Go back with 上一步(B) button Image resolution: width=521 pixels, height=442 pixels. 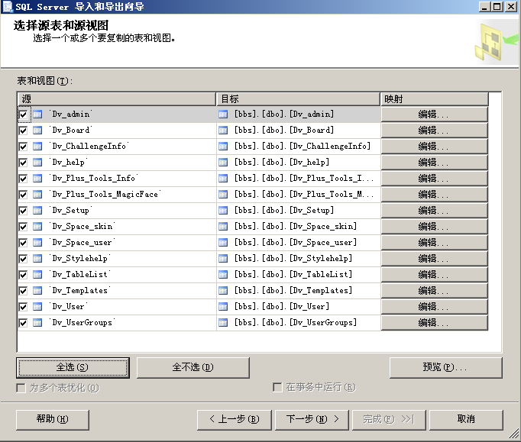[235, 420]
